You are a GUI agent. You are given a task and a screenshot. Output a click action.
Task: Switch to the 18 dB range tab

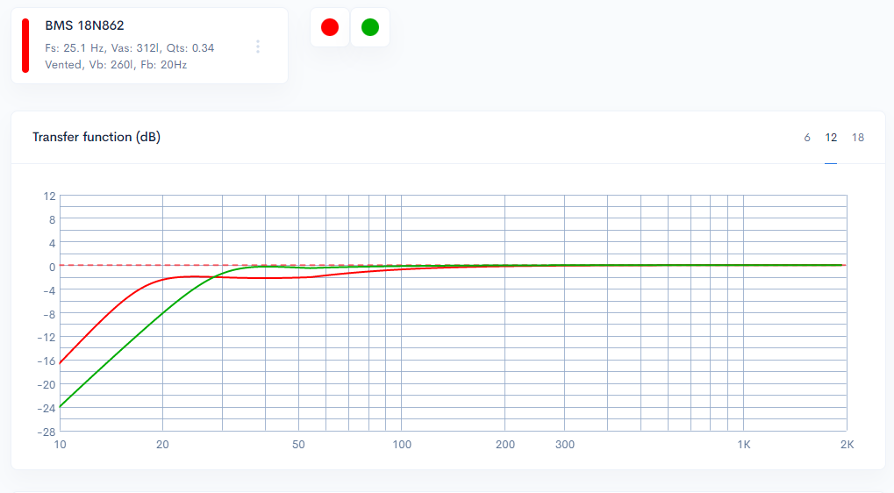click(857, 138)
